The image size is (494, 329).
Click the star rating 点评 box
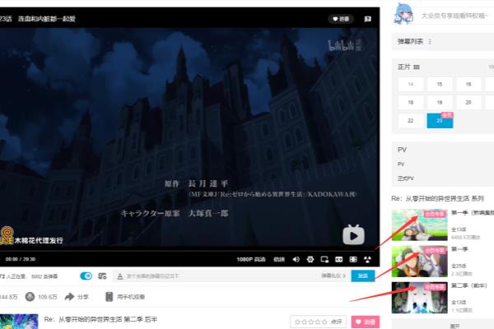318,322
